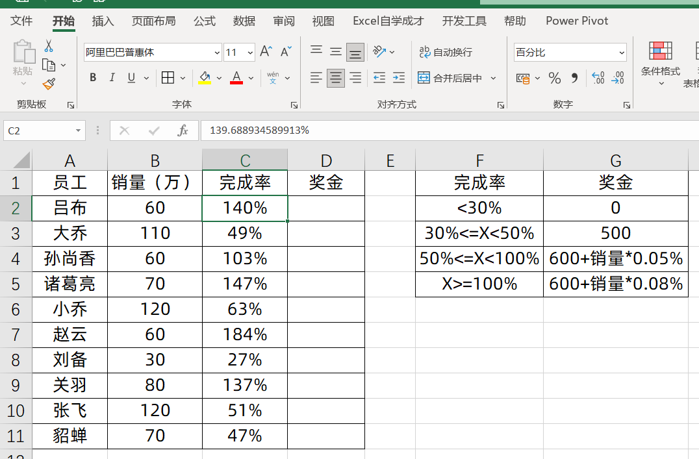Toggle the center horizontal align icon
The height and width of the screenshot is (459, 699).
(336, 78)
